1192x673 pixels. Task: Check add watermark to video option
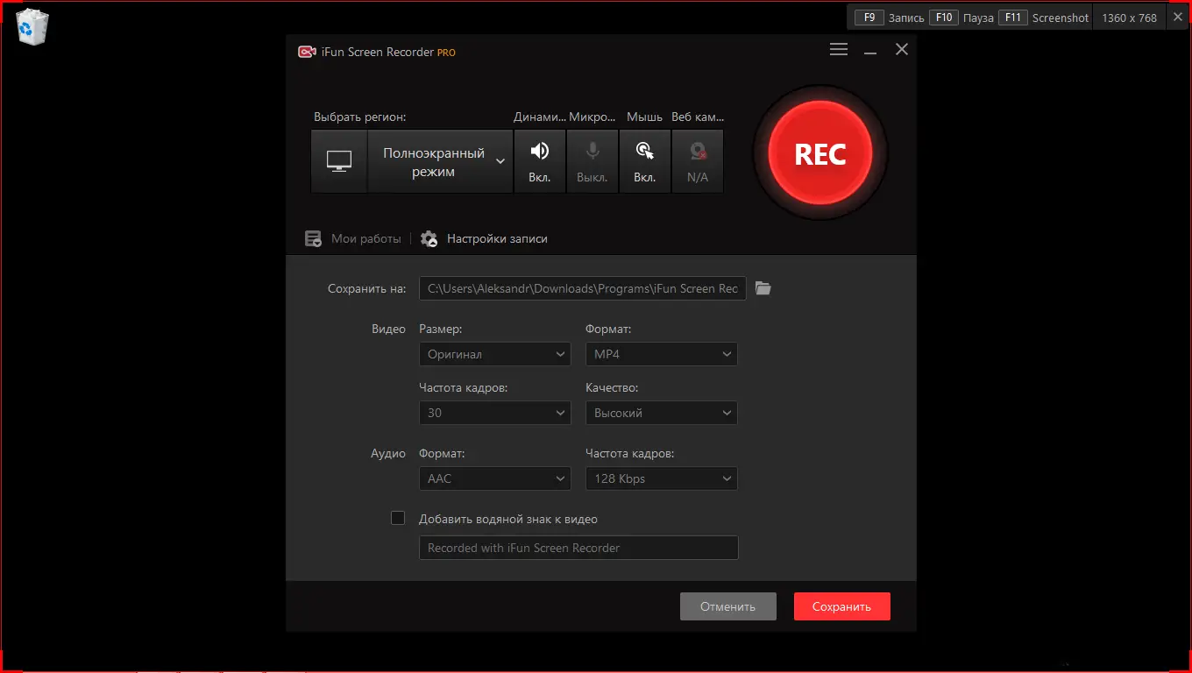398,518
